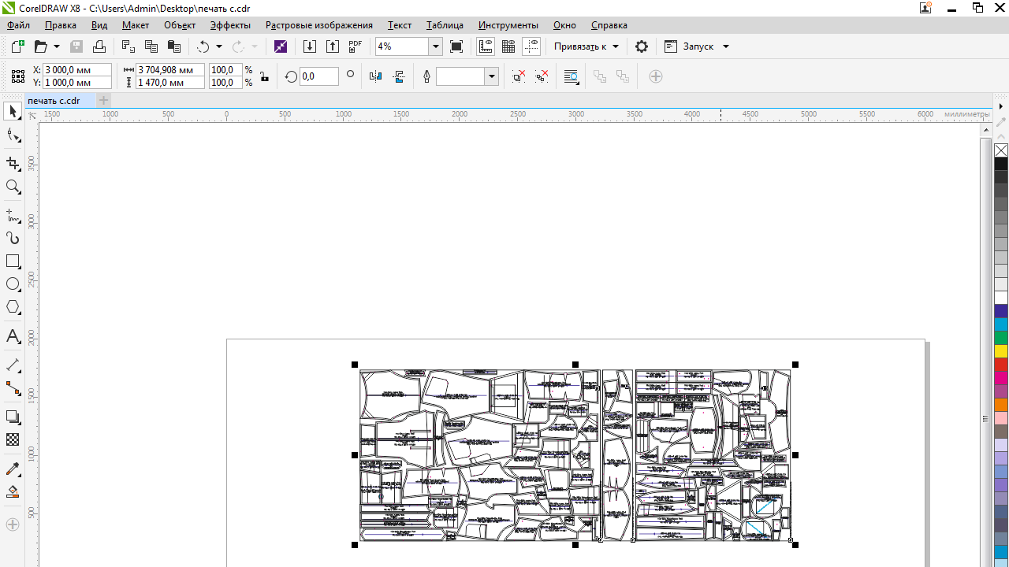Choose the Drop Shadow tool
1009x567 pixels.
tap(13, 417)
